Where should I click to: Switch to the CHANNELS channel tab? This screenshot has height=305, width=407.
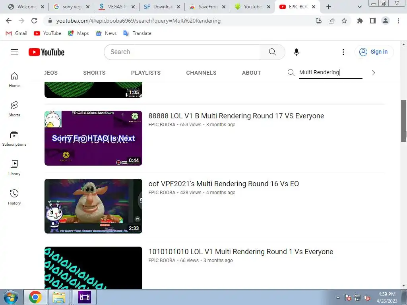tap(201, 73)
